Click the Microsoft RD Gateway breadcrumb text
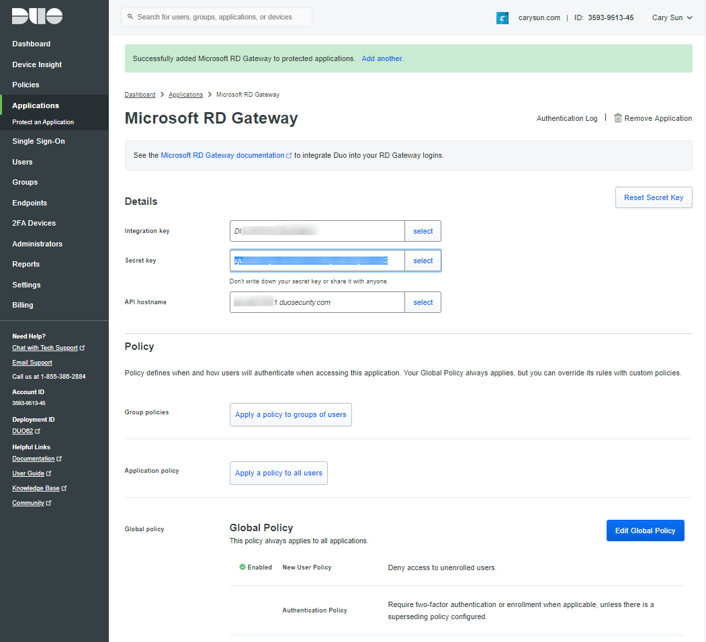 [248, 95]
